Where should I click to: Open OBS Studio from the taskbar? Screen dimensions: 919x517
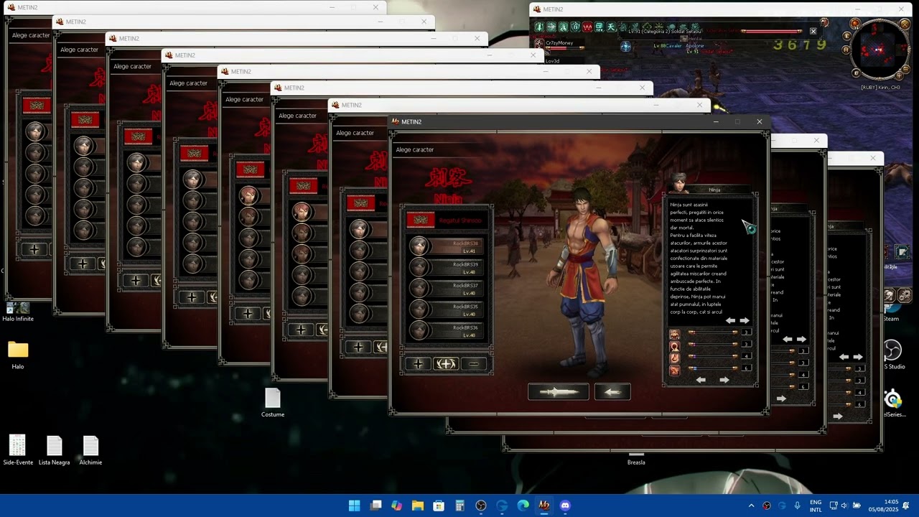point(481,506)
